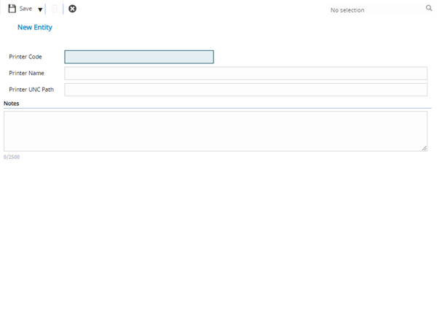Click the Printer UNC Path label
Screen dimensions: 437x334
(x=31, y=90)
